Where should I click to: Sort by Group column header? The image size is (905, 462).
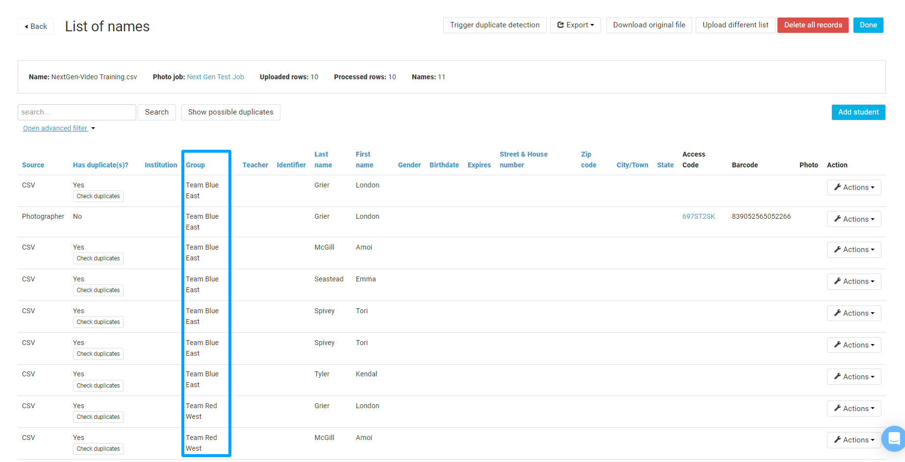click(x=195, y=165)
